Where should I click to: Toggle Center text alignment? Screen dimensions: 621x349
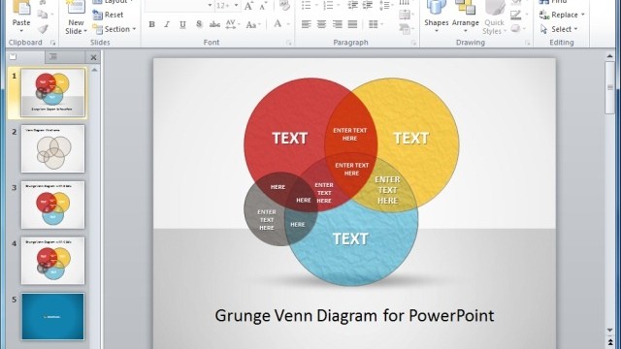click(321, 24)
